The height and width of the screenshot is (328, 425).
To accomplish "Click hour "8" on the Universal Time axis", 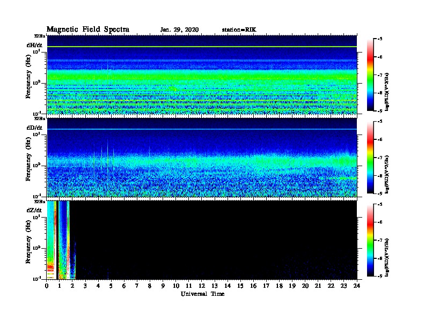I will point(150,286).
